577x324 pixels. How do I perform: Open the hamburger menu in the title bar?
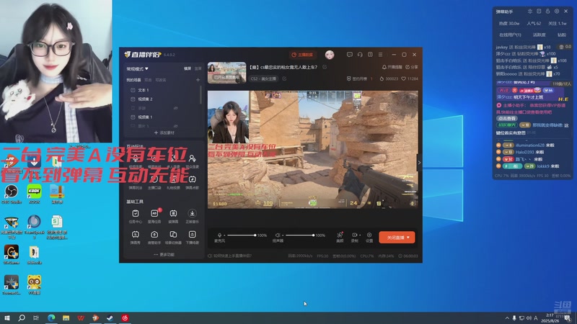380,55
